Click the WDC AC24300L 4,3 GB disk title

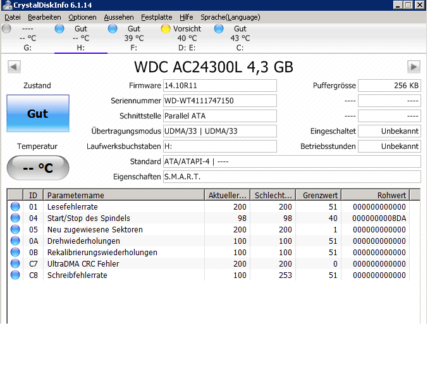214,67
